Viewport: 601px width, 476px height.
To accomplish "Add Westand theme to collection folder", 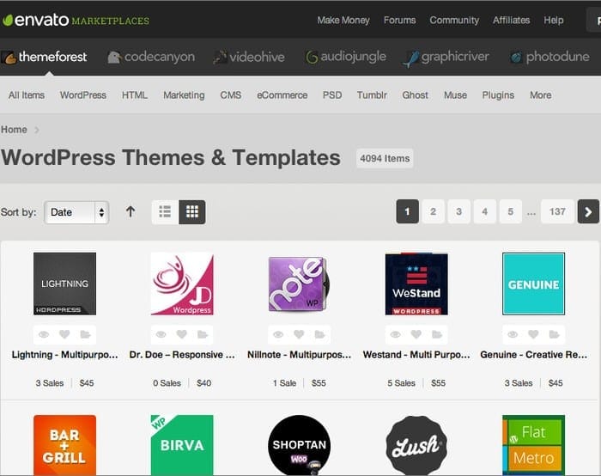I will pyautogui.click(x=437, y=334).
